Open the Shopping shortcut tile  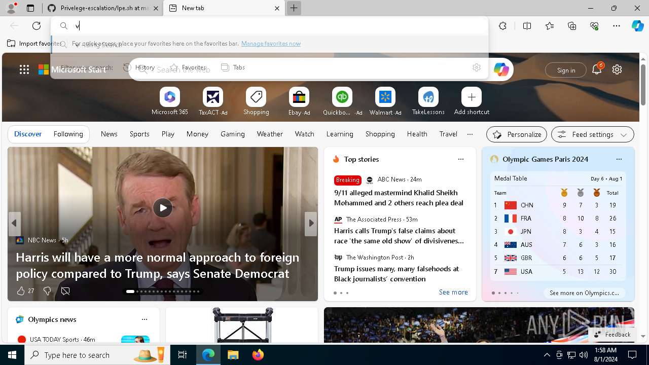(256, 97)
